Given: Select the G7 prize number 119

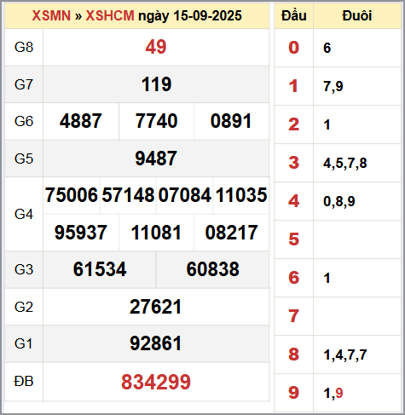Looking at the screenshot, I should pos(156,84).
